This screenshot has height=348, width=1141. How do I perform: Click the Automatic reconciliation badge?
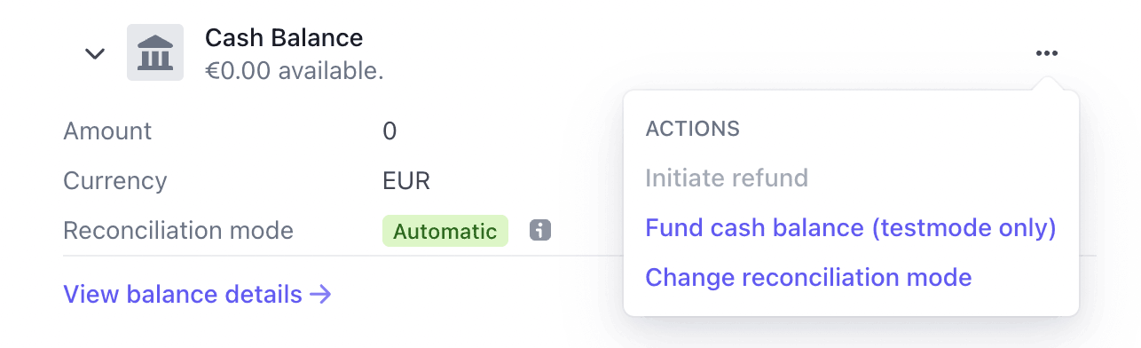445,232
